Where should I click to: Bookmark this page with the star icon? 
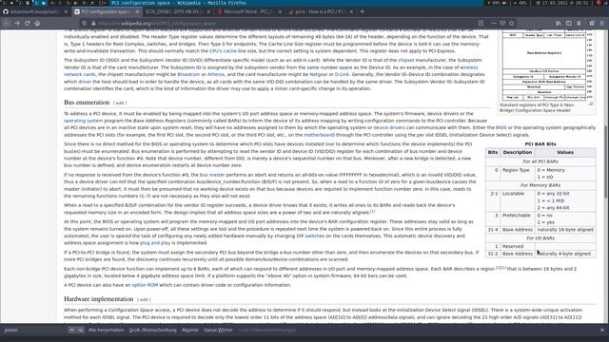tap(512, 23)
